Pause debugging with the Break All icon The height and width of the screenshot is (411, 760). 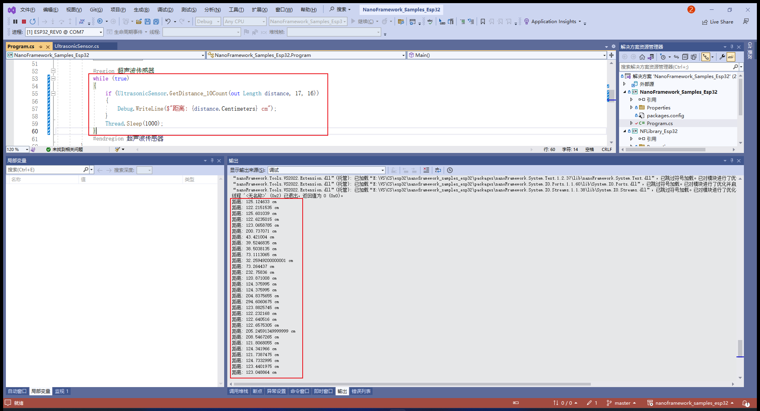click(x=15, y=22)
